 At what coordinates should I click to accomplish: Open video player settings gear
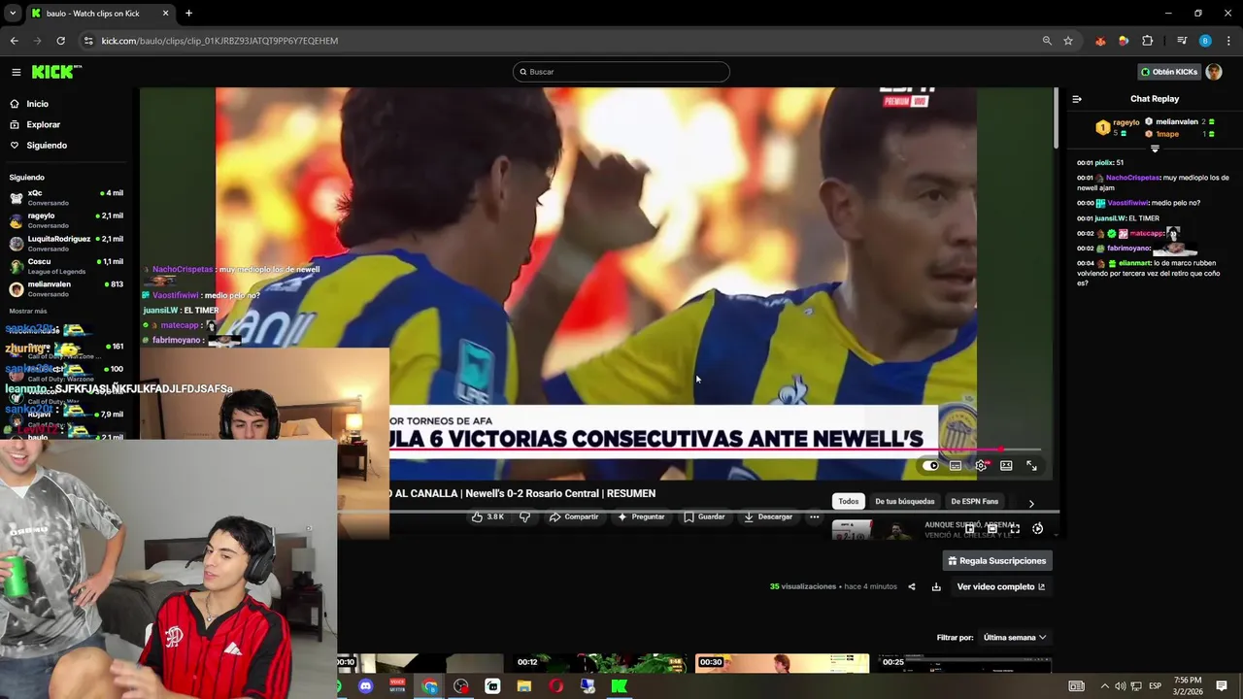click(981, 466)
